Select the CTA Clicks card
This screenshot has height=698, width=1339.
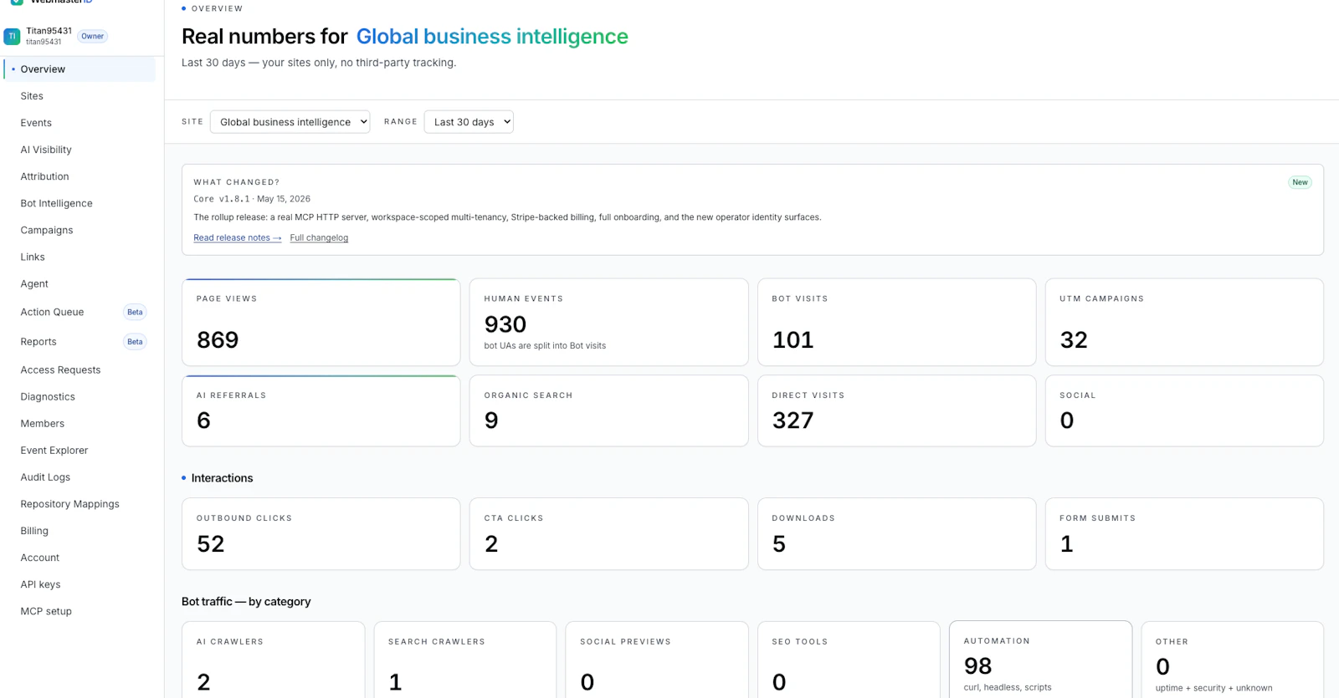pyautogui.click(x=608, y=534)
